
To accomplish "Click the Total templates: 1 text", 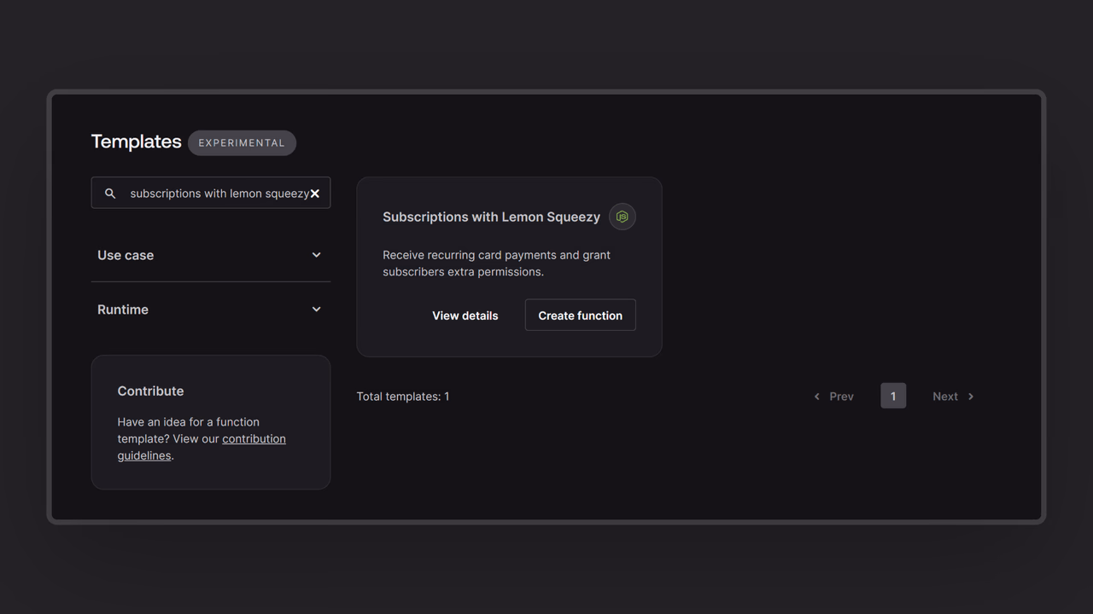I will (x=403, y=397).
